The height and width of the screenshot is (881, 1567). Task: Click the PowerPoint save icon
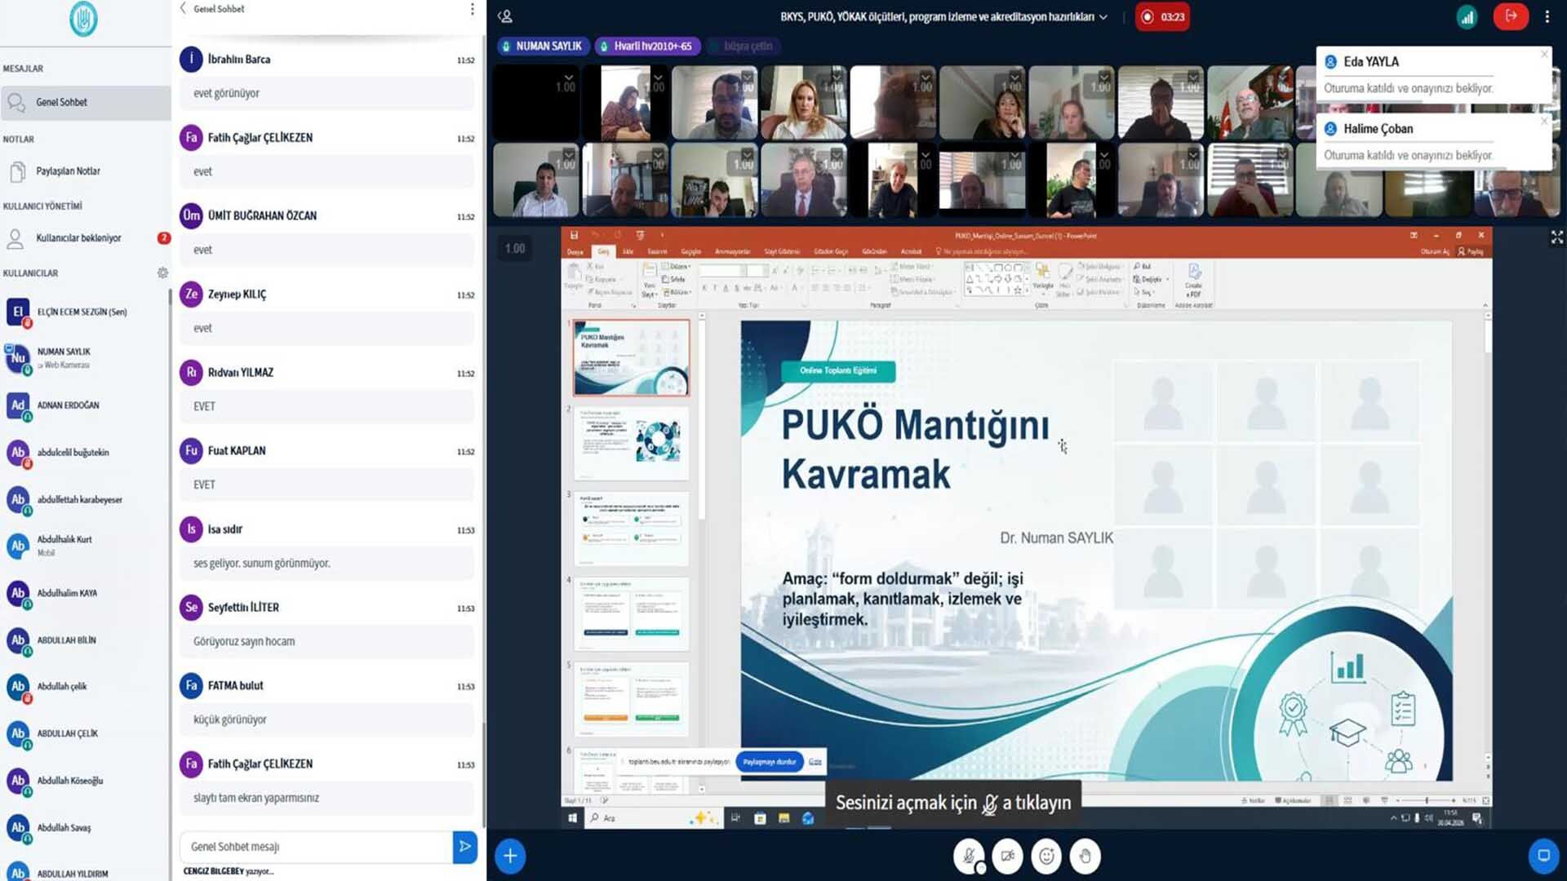pyautogui.click(x=574, y=236)
